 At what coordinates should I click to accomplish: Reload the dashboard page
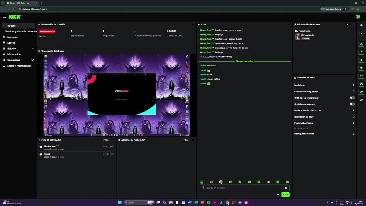(13, 9)
